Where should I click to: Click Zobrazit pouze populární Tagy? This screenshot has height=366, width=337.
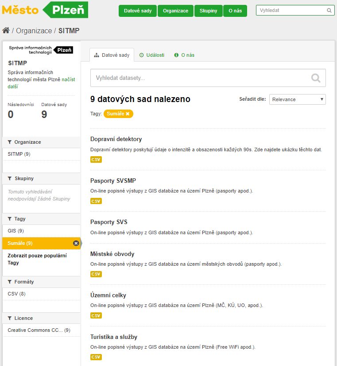click(x=37, y=259)
